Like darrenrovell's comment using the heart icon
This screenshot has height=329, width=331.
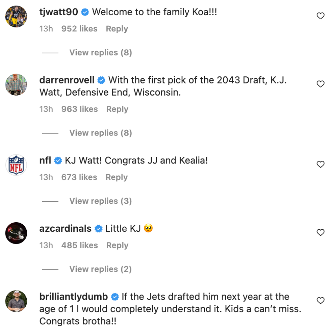(x=320, y=84)
